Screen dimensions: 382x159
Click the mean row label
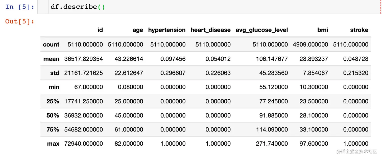coord(51,59)
